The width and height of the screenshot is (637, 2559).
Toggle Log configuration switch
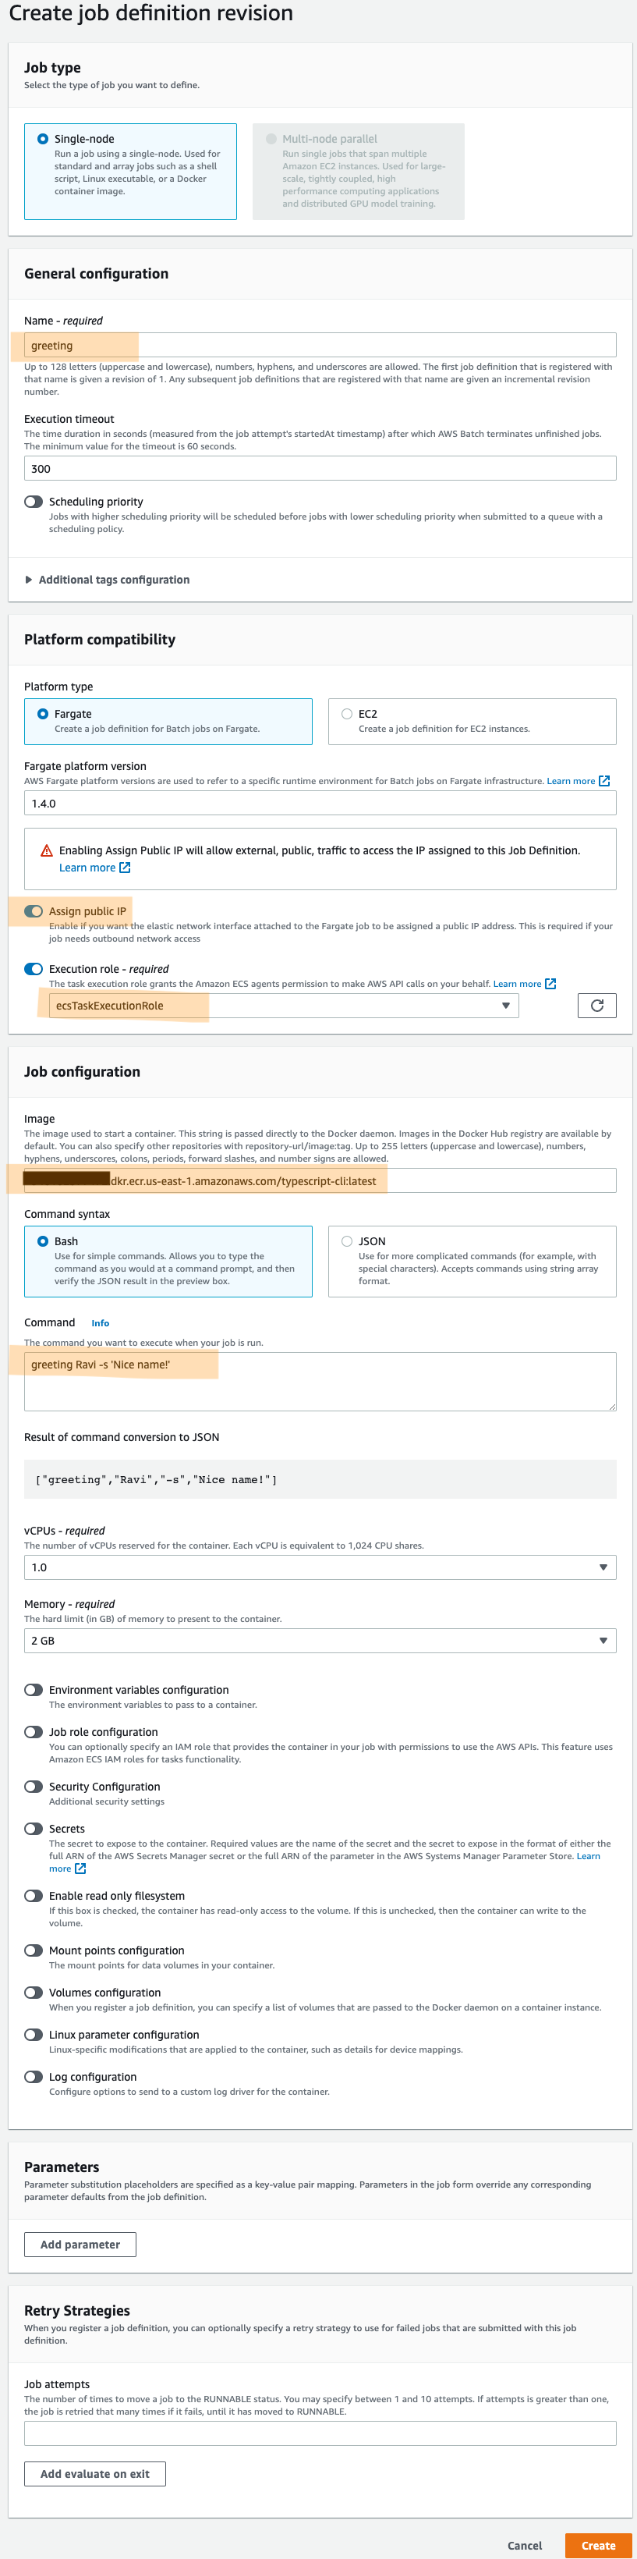[34, 2077]
